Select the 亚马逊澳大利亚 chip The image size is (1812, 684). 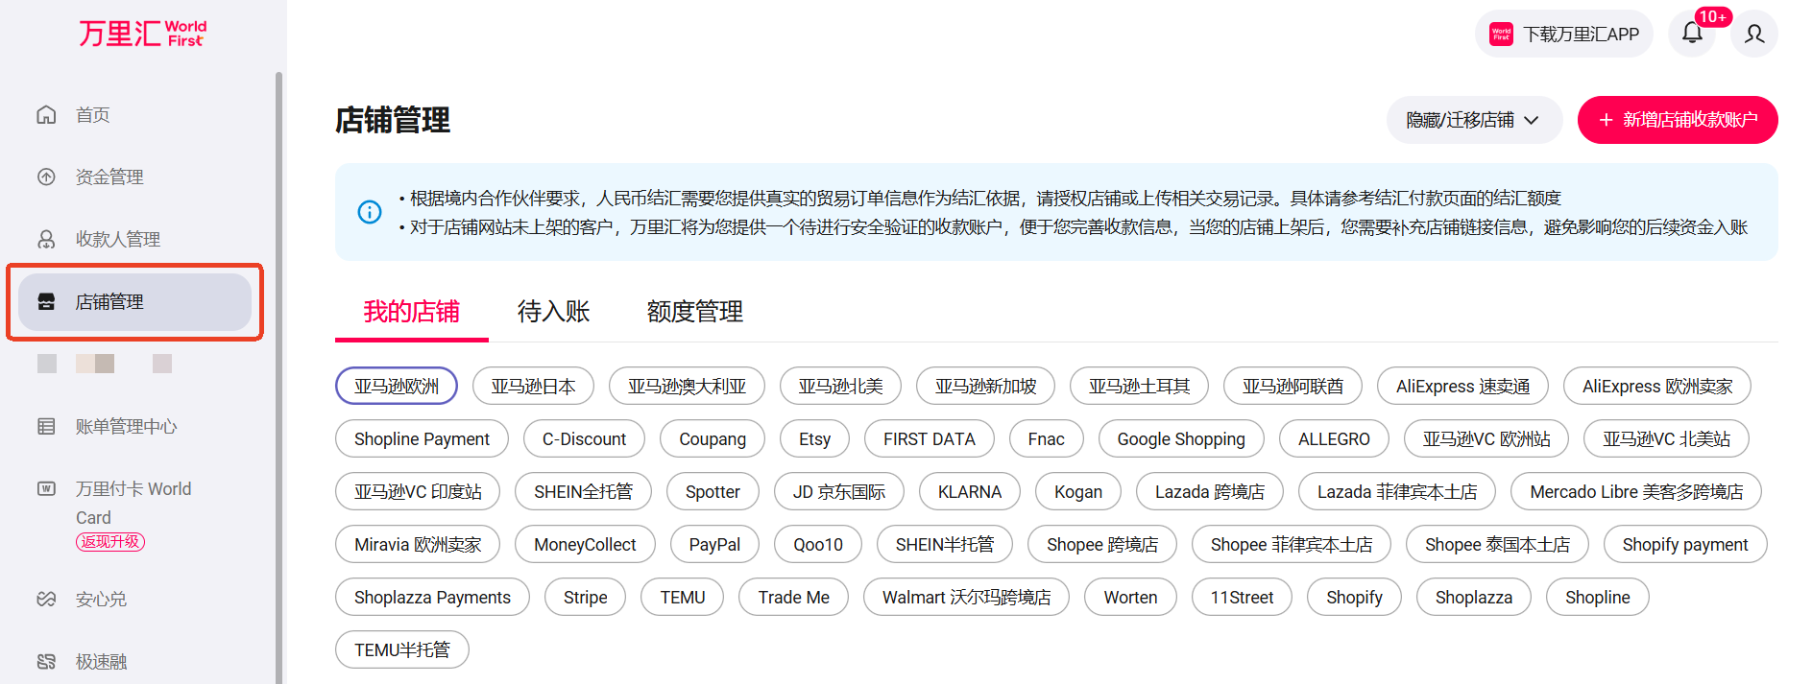point(687,386)
